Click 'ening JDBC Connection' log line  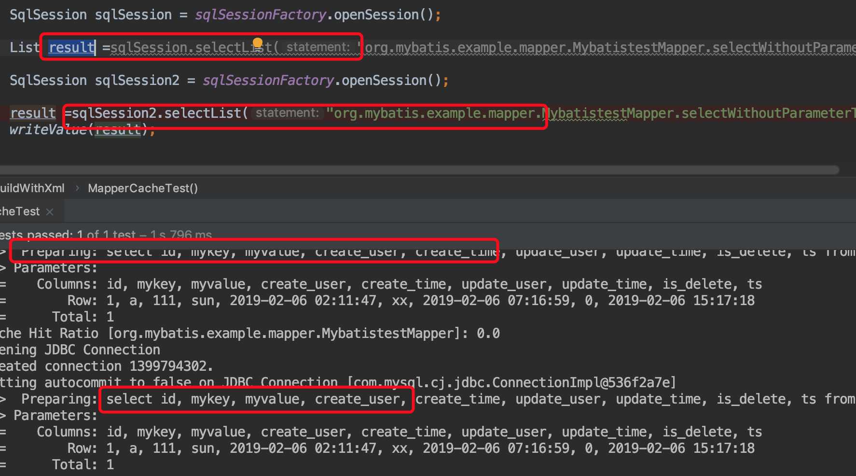tap(80, 350)
